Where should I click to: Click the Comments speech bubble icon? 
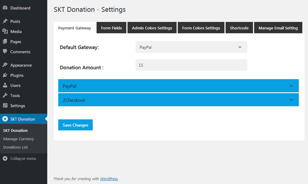5,52
